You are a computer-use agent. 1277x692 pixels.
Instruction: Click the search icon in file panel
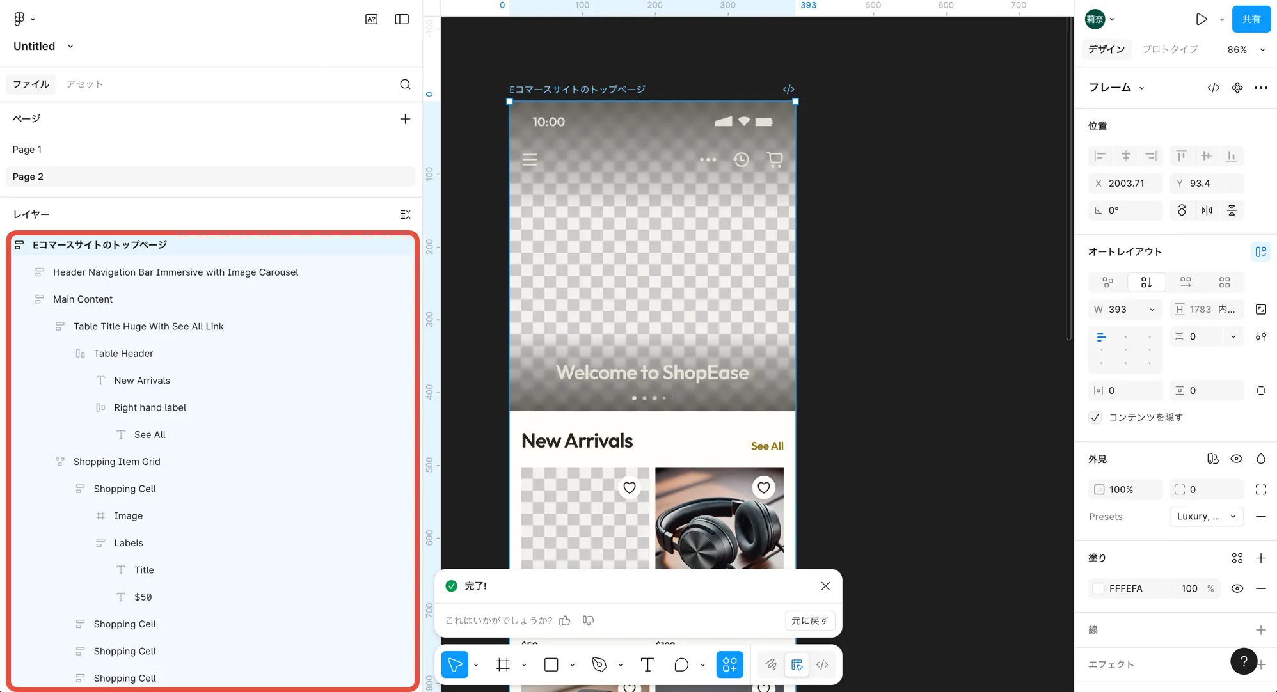click(x=405, y=84)
